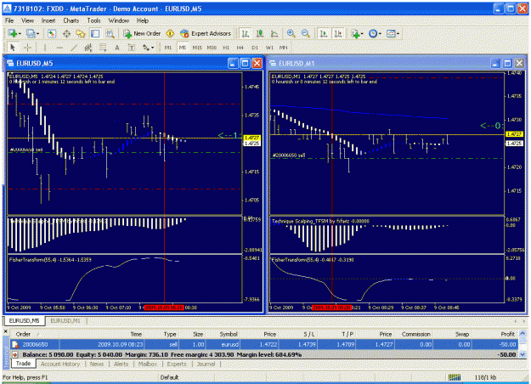Toggle the Data Window crosshair-target icon
Viewport: 531px width, 384px height.
(x=66, y=33)
